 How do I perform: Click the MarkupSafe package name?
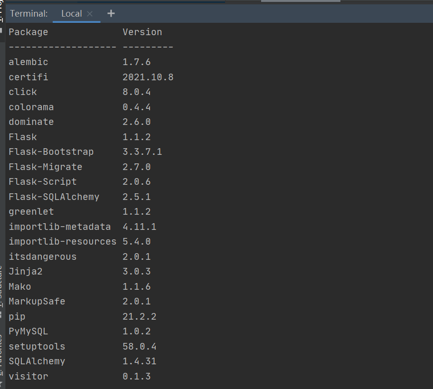[37, 301]
